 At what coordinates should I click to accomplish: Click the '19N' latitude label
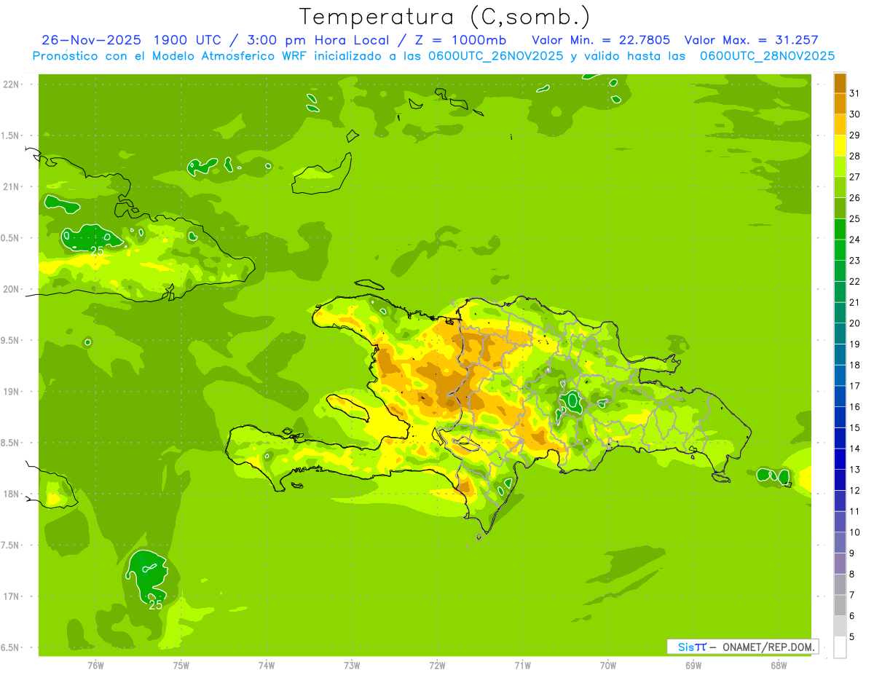pyautogui.click(x=12, y=392)
